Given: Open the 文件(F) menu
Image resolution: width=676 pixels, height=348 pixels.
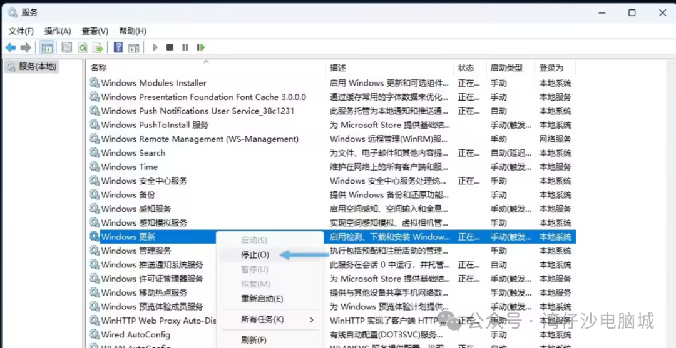Looking at the screenshot, I should 21,31.
